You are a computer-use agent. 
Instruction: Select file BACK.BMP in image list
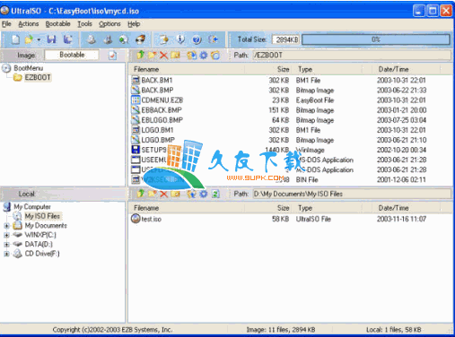[157, 91]
